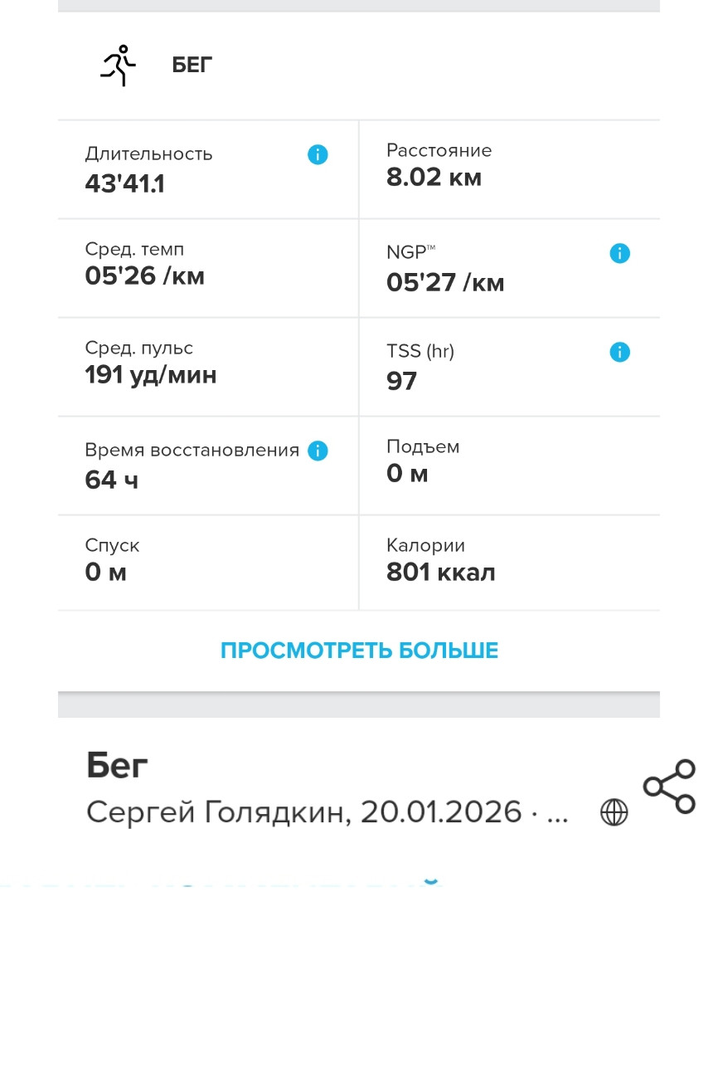718x1077 pixels.
Task: Select the Расстояние 8.02 км cell
Action: click(510, 169)
